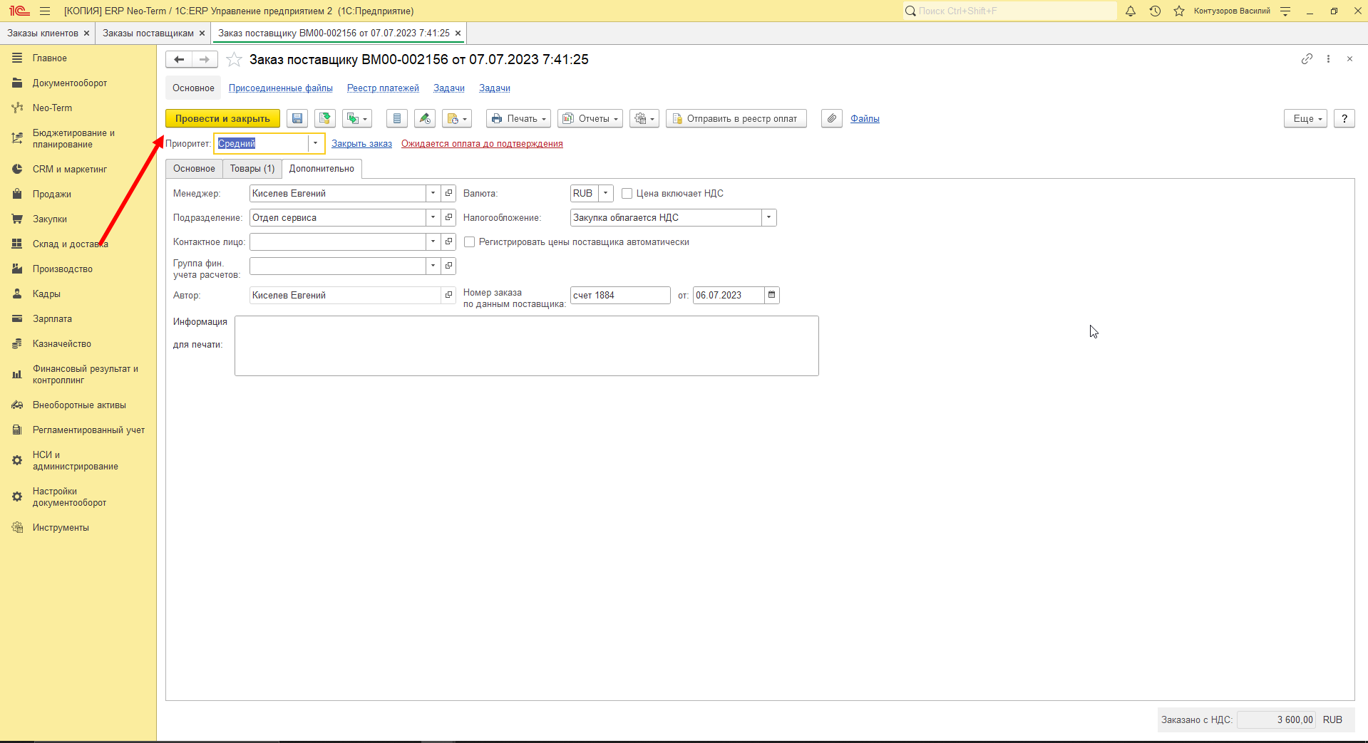The height and width of the screenshot is (743, 1368).
Task: Add the order to favorites with the star
Action: [234, 60]
